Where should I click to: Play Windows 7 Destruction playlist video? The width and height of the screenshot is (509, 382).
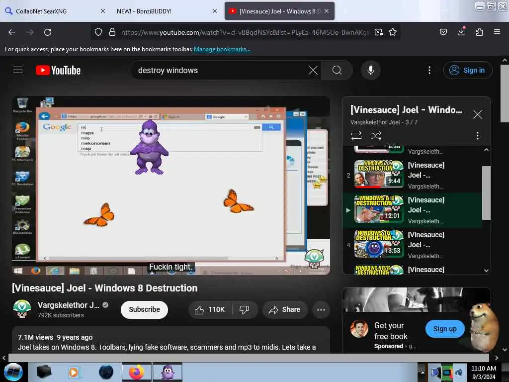click(412, 175)
